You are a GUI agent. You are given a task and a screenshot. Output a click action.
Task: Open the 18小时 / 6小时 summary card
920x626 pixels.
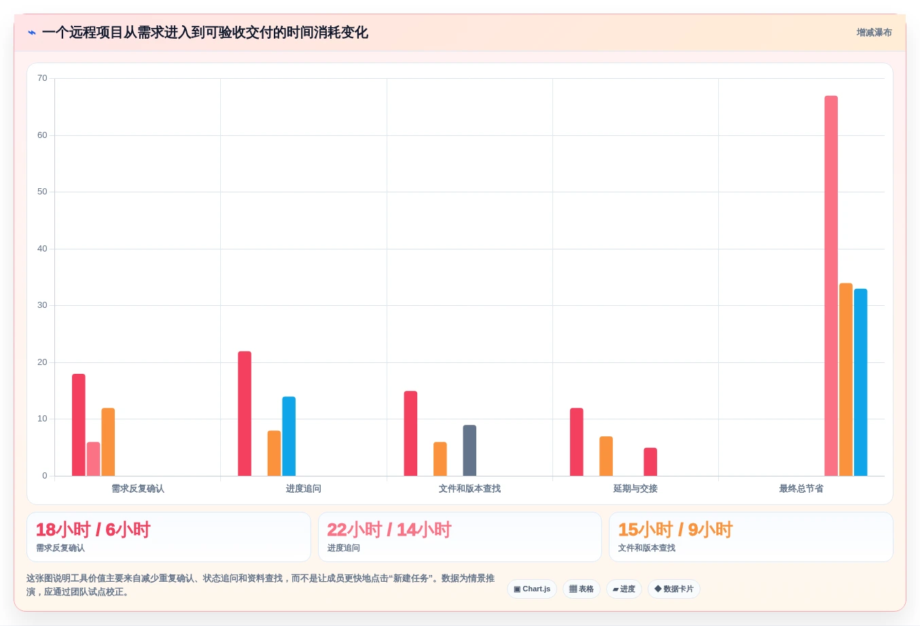click(169, 537)
